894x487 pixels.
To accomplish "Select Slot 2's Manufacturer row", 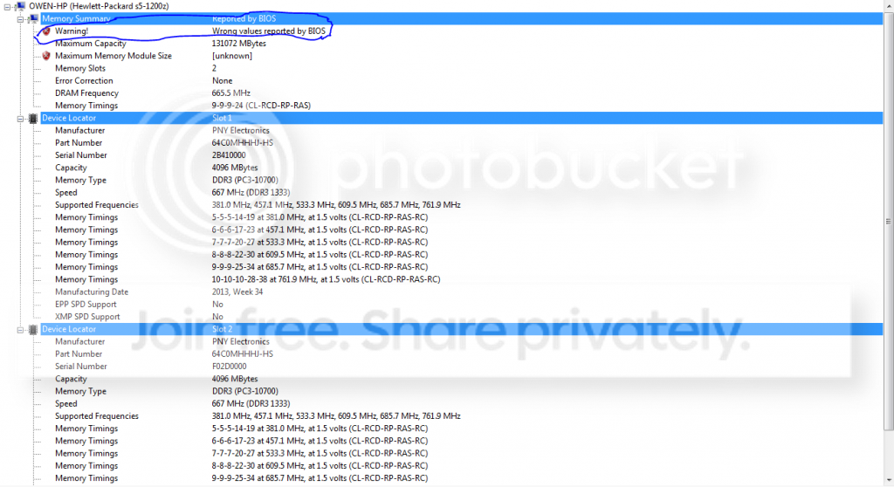I will [x=462, y=341].
